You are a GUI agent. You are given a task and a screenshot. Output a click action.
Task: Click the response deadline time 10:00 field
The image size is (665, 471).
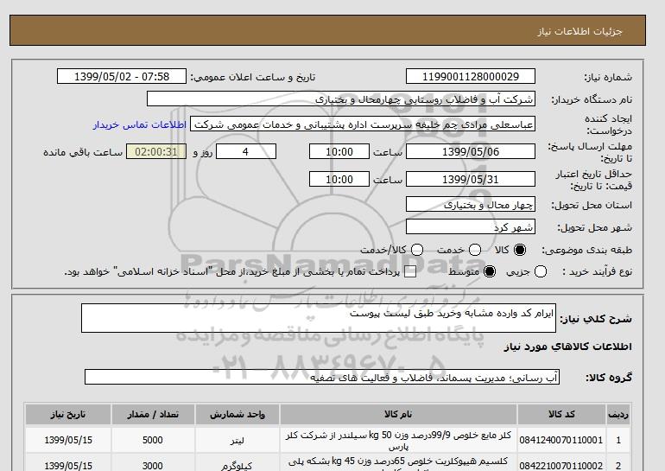tap(339, 151)
